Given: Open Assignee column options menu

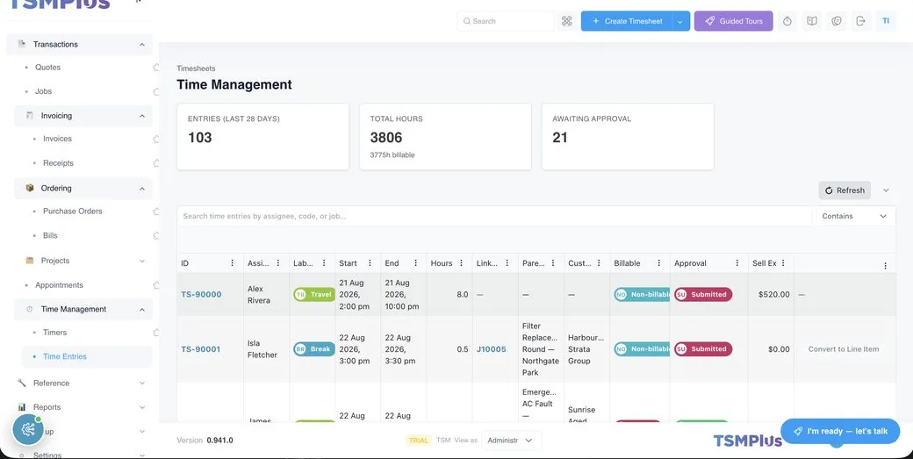Looking at the screenshot, I should point(278,263).
